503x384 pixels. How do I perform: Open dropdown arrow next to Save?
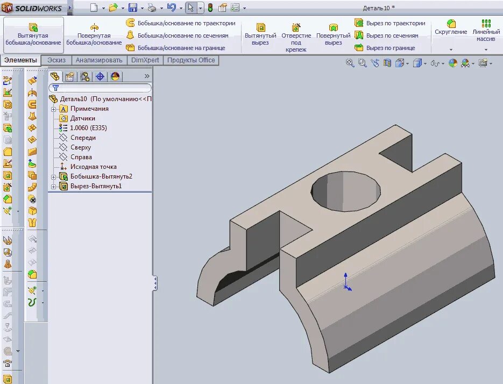coord(142,9)
